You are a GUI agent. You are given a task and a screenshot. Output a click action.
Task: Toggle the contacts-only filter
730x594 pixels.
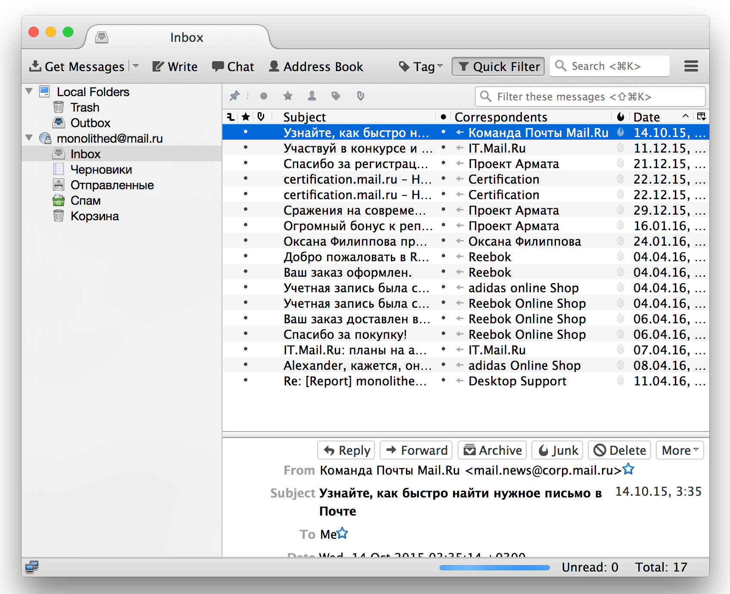[x=312, y=96]
